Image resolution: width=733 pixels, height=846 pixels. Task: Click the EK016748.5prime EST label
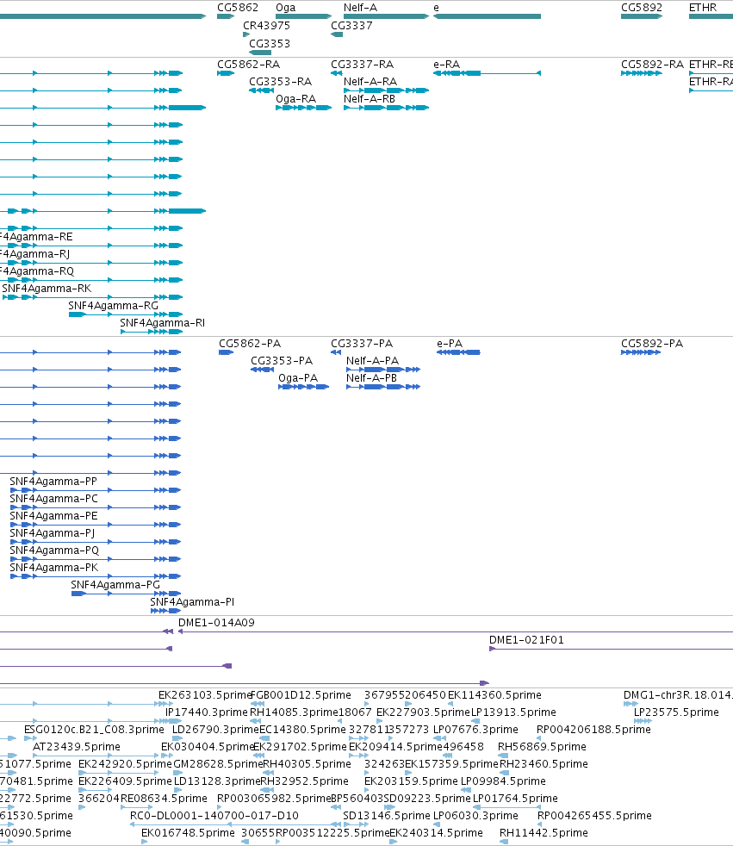(x=188, y=832)
